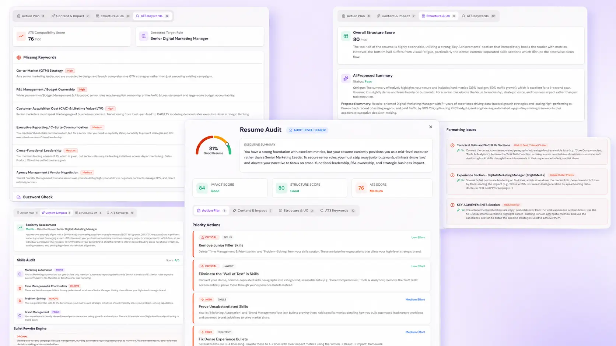The height and width of the screenshot is (346, 616).
Task: Click the Cross-Functional Leadership keyword row
Action: [99, 155]
